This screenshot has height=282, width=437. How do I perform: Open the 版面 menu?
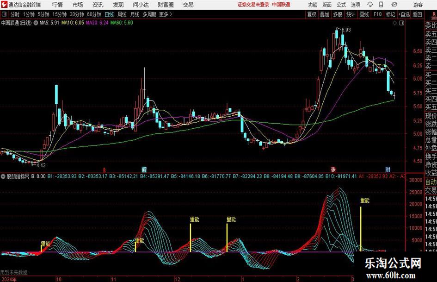coord(327,5)
